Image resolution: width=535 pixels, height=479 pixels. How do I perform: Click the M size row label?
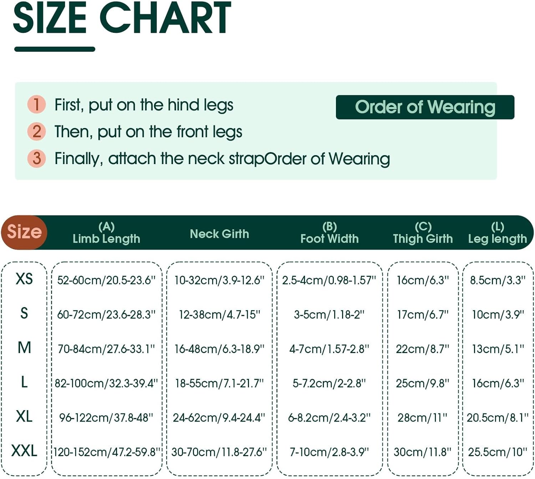tap(24, 348)
